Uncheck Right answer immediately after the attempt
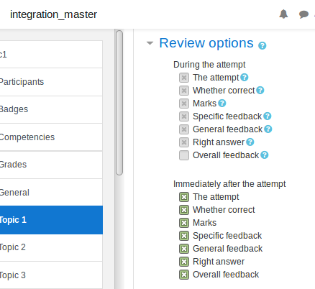Image resolution: width=315 pixels, height=289 pixels. (x=184, y=262)
